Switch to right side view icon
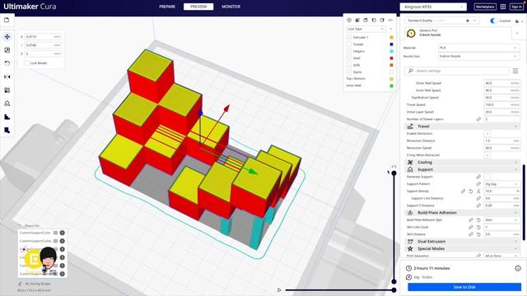 point(382,20)
